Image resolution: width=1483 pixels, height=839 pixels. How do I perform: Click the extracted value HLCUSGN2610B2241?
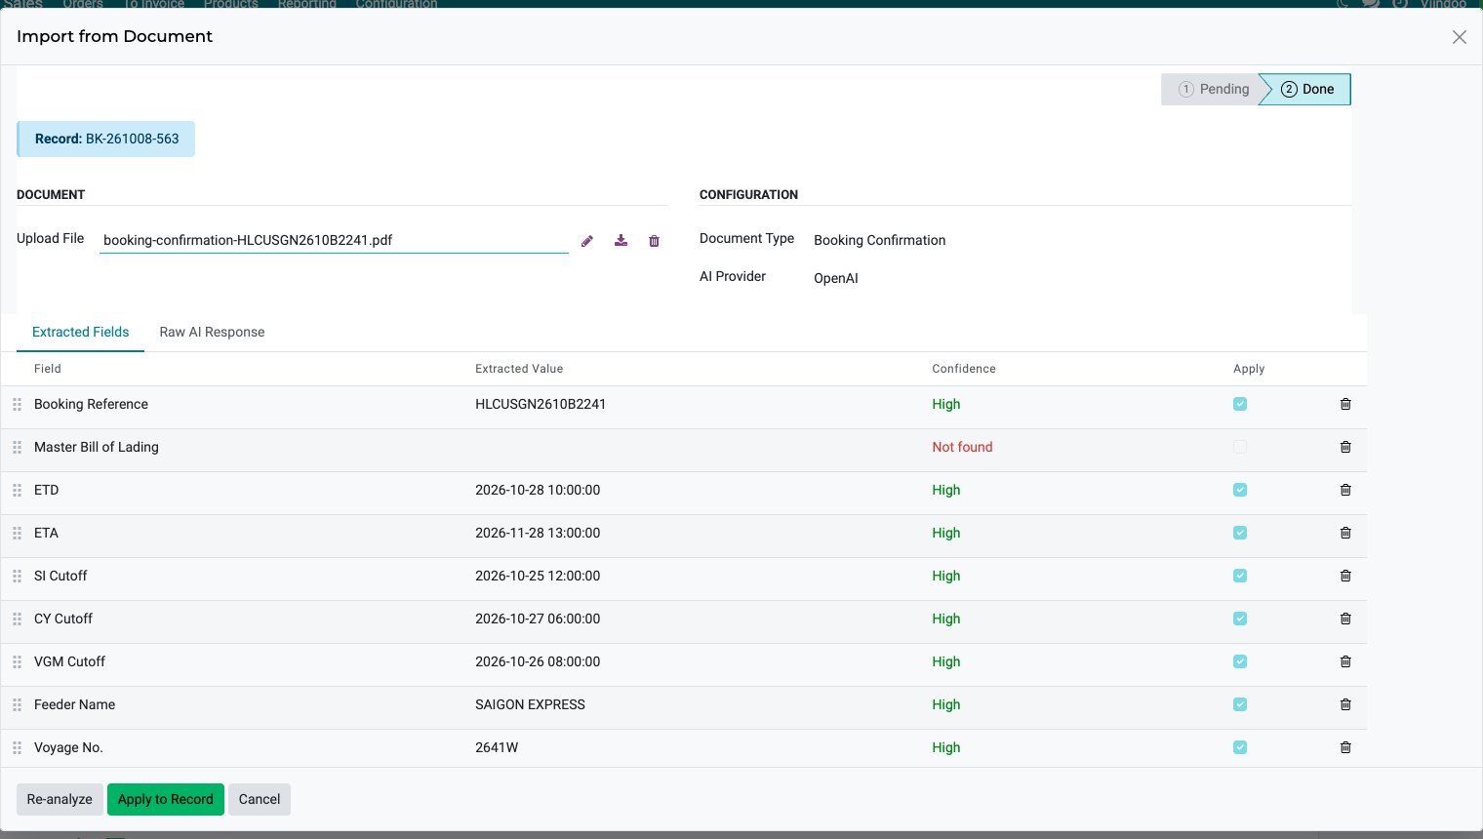[541, 404]
